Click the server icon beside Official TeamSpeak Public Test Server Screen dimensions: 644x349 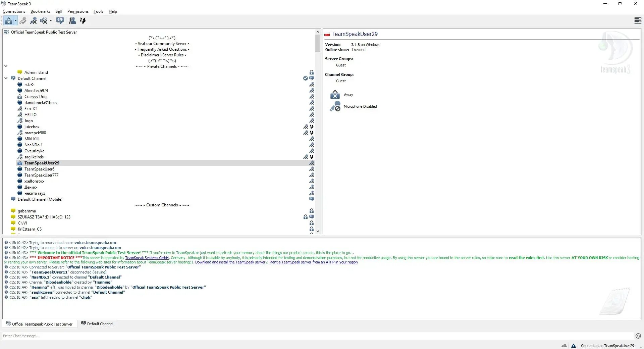pyautogui.click(x=6, y=32)
